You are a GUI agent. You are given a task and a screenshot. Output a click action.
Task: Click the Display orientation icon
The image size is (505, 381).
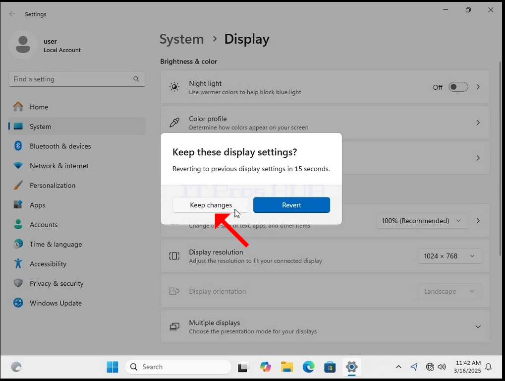click(174, 291)
